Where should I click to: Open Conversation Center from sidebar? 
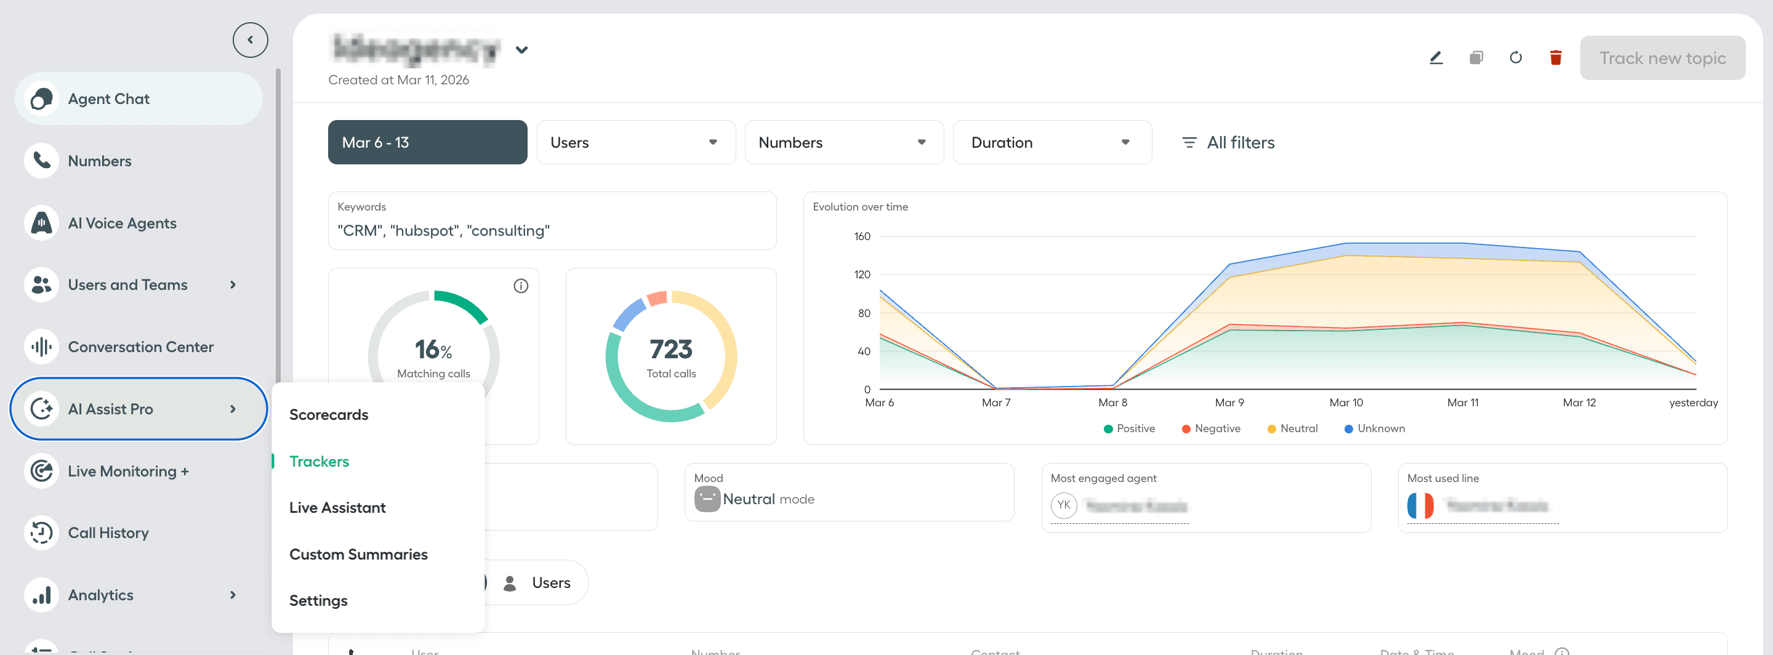point(140,347)
